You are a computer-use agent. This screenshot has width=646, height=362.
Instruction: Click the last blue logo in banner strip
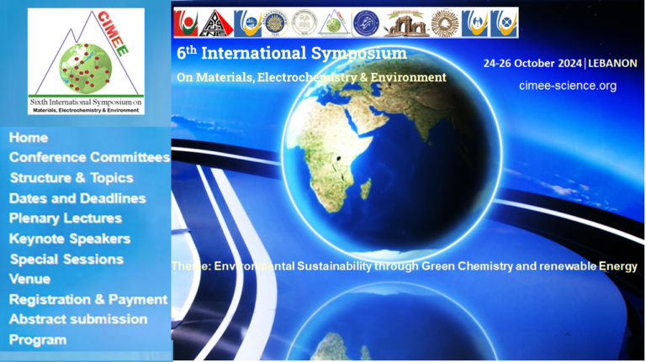pyautogui.click(x=504, y=24)
